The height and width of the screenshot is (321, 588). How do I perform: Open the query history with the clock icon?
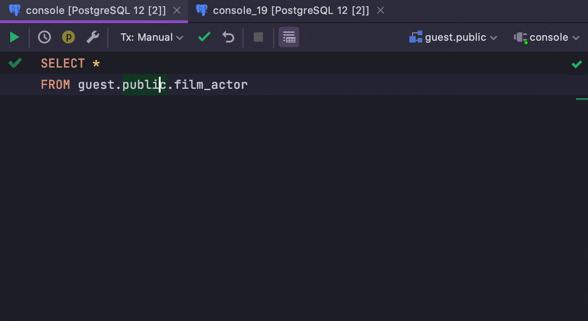(x=44, y=37)
